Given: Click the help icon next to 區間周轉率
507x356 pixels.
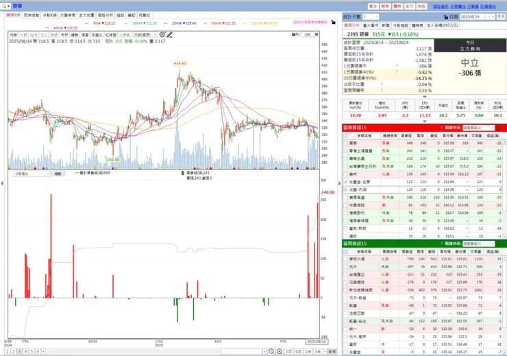Looking at the screenshot, I should 382,91.
